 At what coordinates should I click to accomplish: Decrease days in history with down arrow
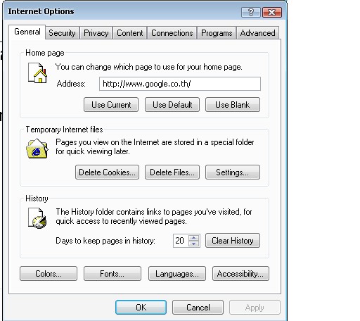tap(193, 244)
